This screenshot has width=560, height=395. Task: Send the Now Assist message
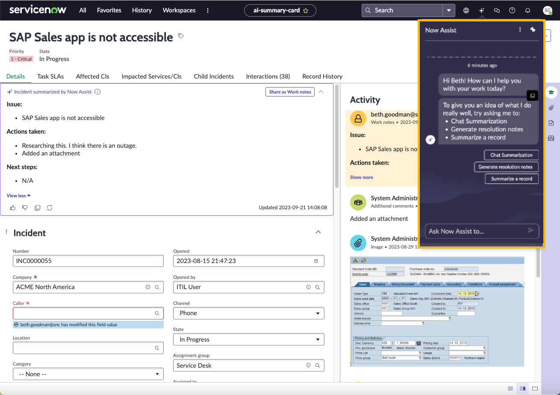531,231
